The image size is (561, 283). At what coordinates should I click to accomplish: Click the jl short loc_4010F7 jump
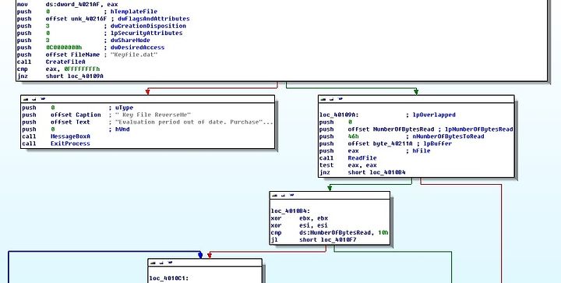(314, 239)
